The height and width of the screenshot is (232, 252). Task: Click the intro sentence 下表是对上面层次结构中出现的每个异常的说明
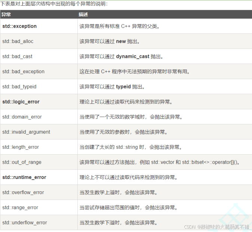tap(54, 3)
